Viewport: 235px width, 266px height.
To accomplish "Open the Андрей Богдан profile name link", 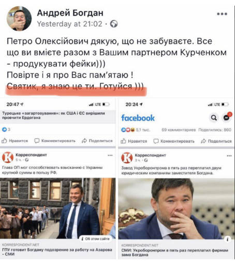I will 70,13.
